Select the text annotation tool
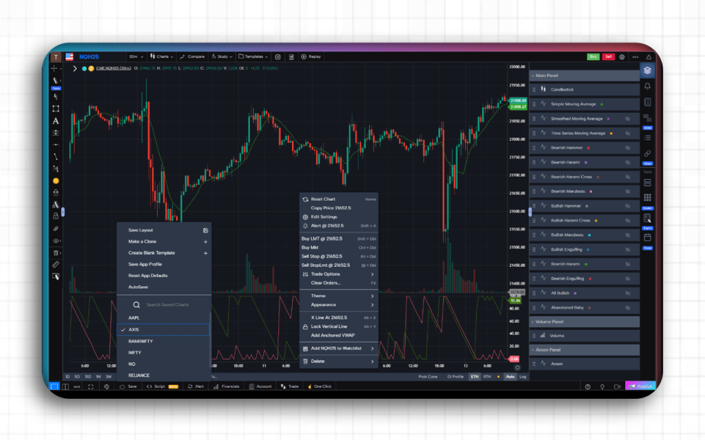Image resolution: width=705 pixels, height=440 pixels. click(56, 120)
